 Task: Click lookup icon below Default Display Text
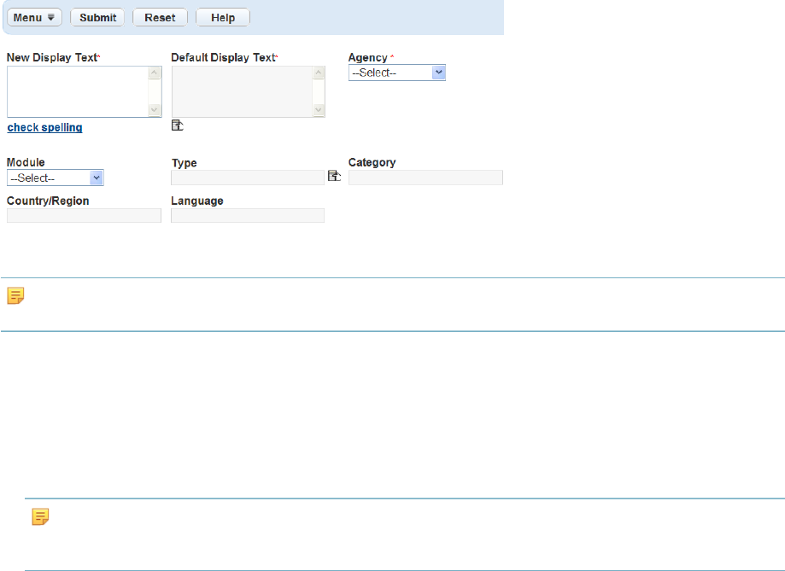[x=177, y=125]
